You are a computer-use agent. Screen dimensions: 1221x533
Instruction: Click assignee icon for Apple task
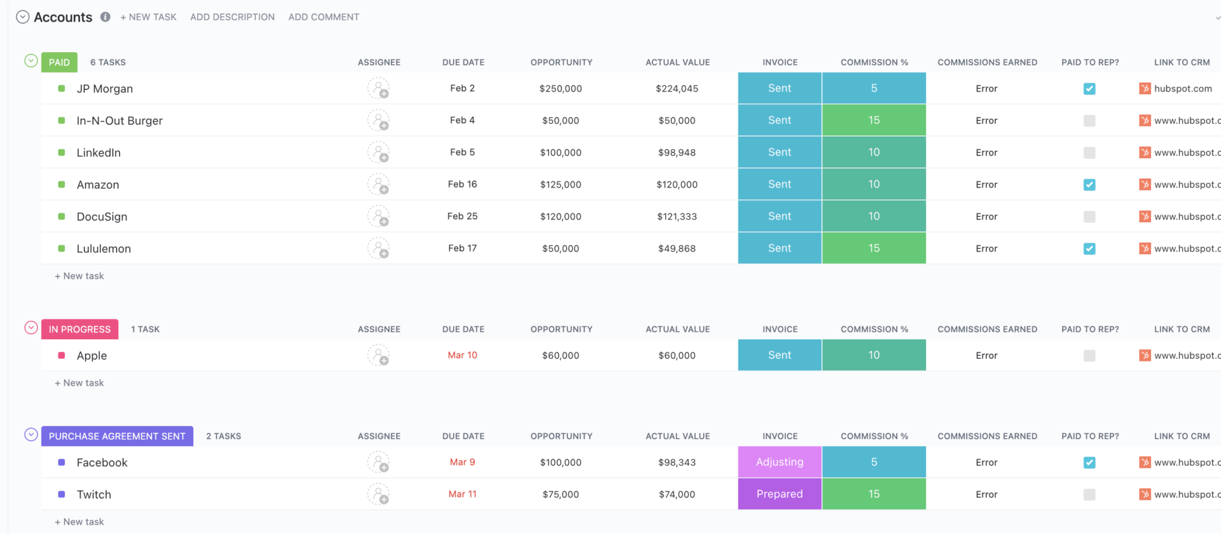tap(378, 356)
